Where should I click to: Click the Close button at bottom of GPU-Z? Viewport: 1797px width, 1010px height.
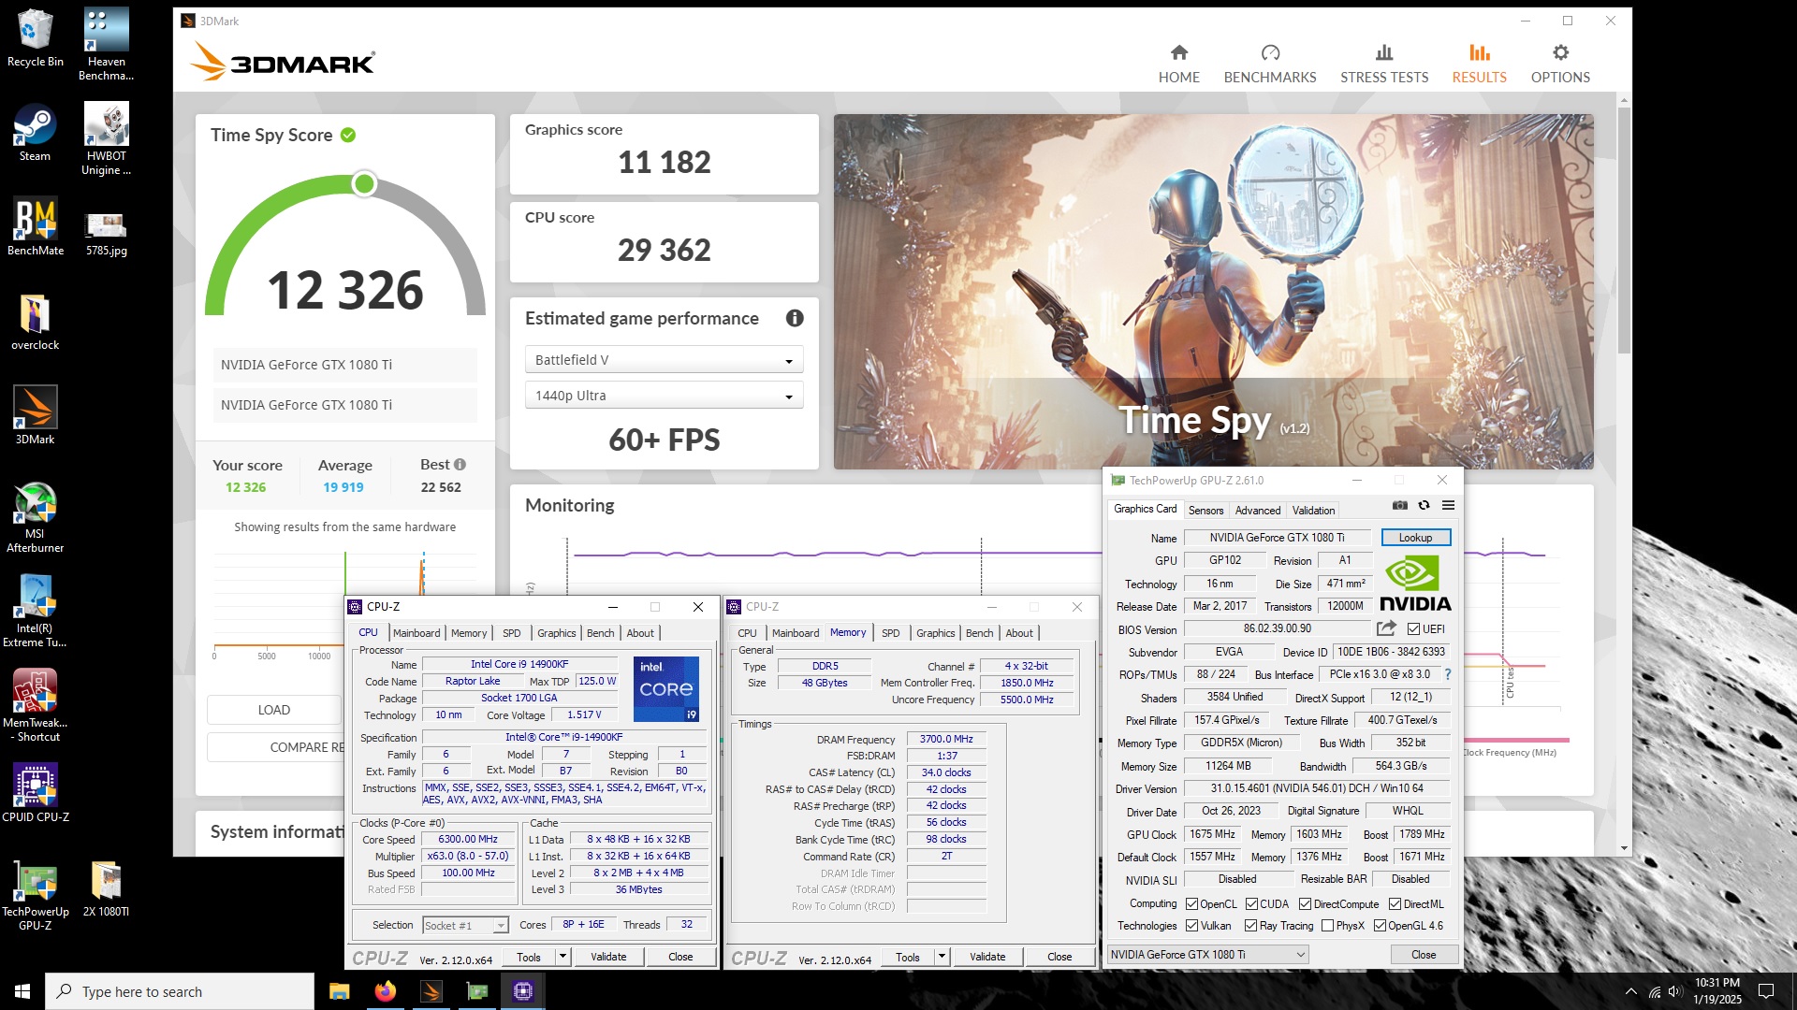(x=1424, y=955)
